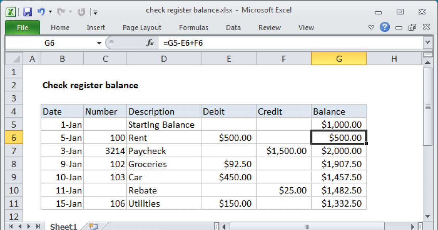This screenshot has height=230, width=438.
Task: Collapse the Ribbon with the chevron toggle
Action: click(x=371, y=27)
